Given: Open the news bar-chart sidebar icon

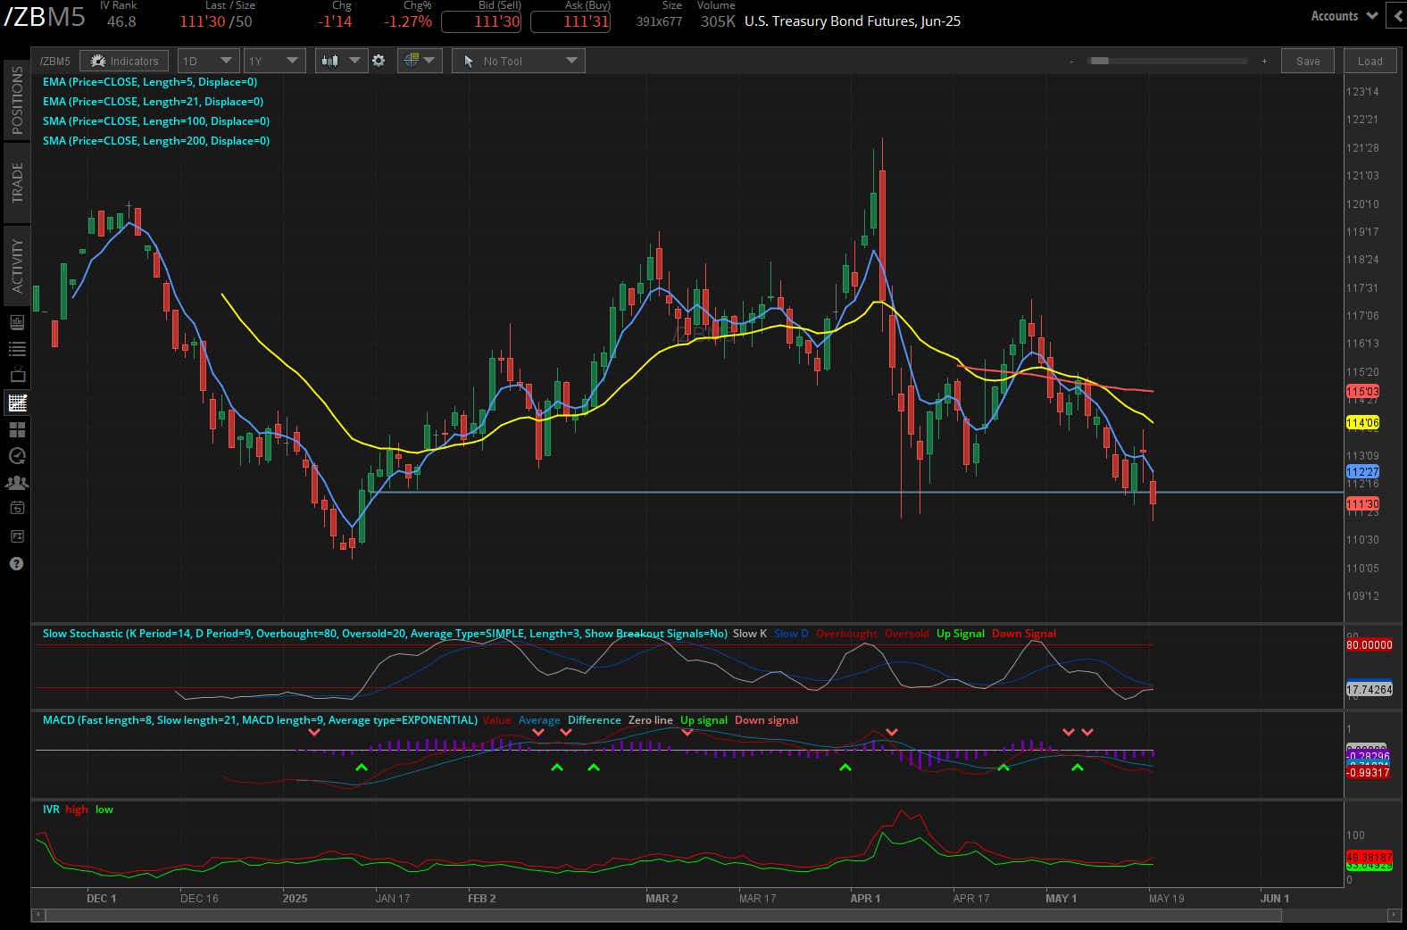Looking at the screenshot, I should (17, 323).
